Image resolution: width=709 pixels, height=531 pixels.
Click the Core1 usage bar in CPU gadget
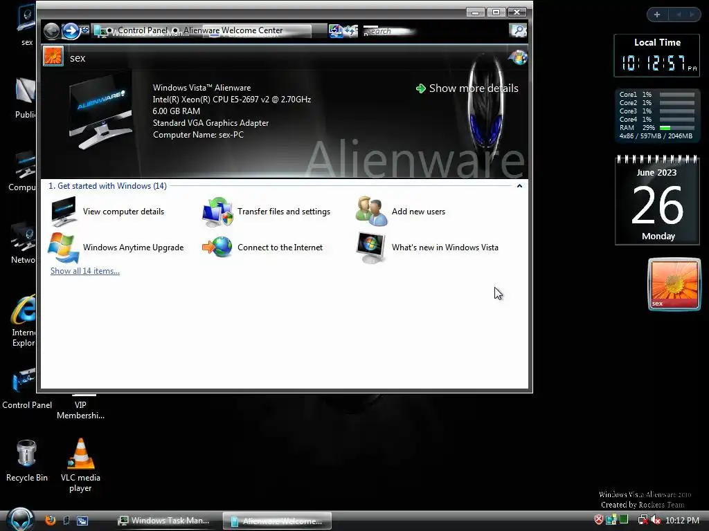point(677,95)
